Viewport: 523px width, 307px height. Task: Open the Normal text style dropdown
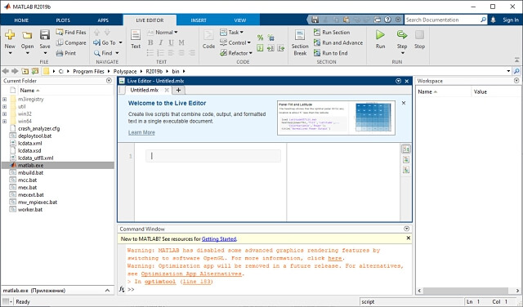tap(163, 33)
